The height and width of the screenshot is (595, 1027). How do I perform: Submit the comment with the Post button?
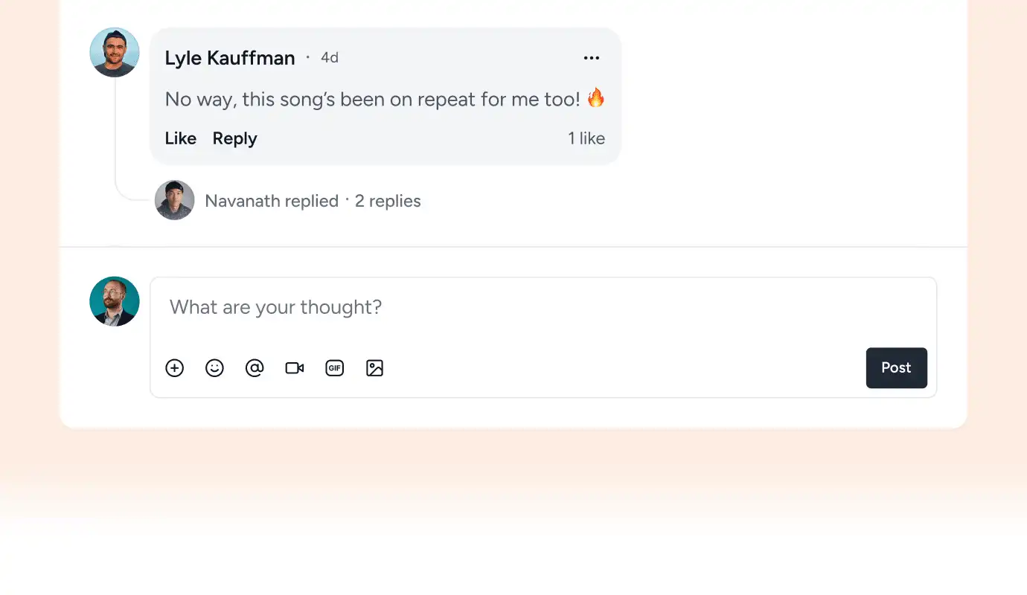(897, 367)
